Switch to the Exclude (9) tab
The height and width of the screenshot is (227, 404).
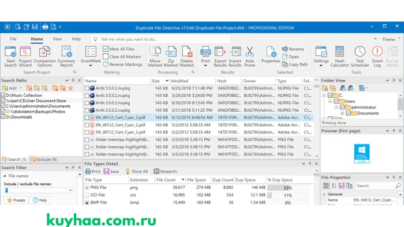[44, 160]
